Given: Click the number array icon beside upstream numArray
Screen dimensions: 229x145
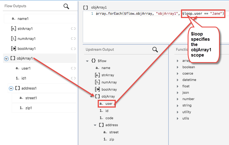Looking at the screenshot, I should [97, 82].
